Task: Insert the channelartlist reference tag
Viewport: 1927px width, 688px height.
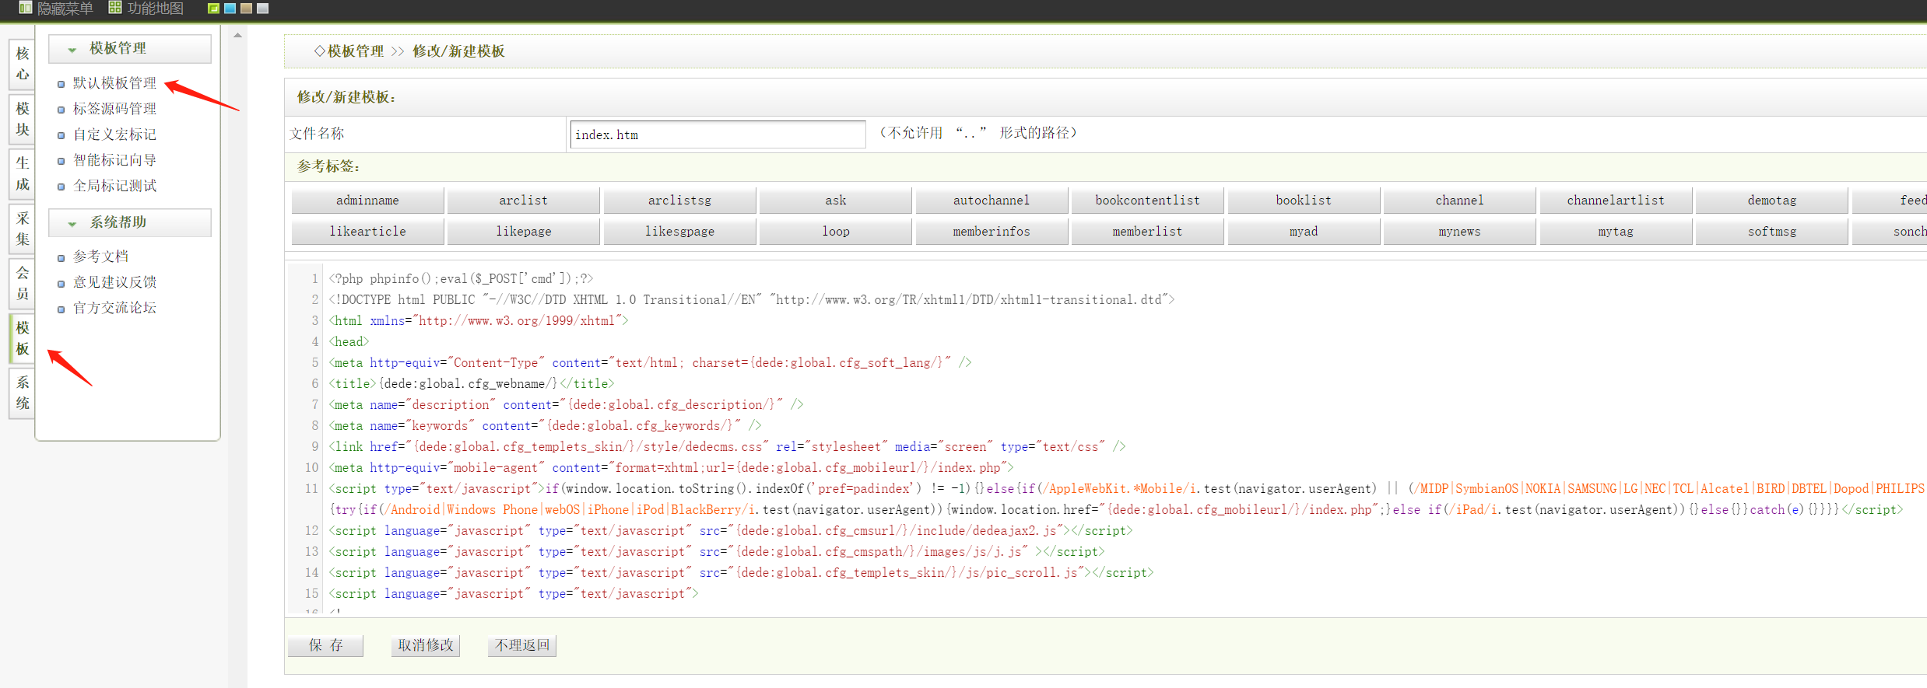Action: (x=1616, y=201)
